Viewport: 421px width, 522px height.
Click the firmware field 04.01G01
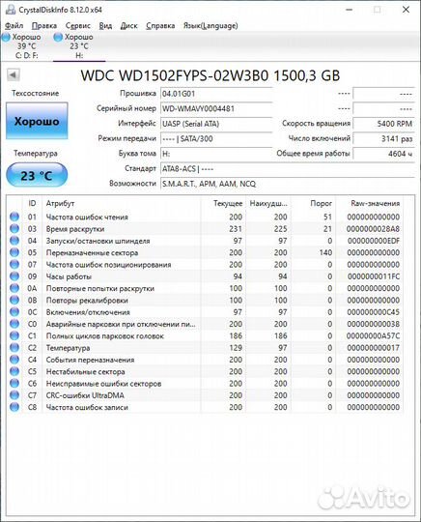216,94
